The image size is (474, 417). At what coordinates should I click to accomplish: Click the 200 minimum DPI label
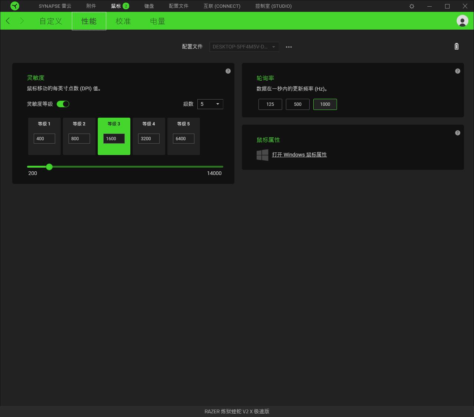[33, 173]
